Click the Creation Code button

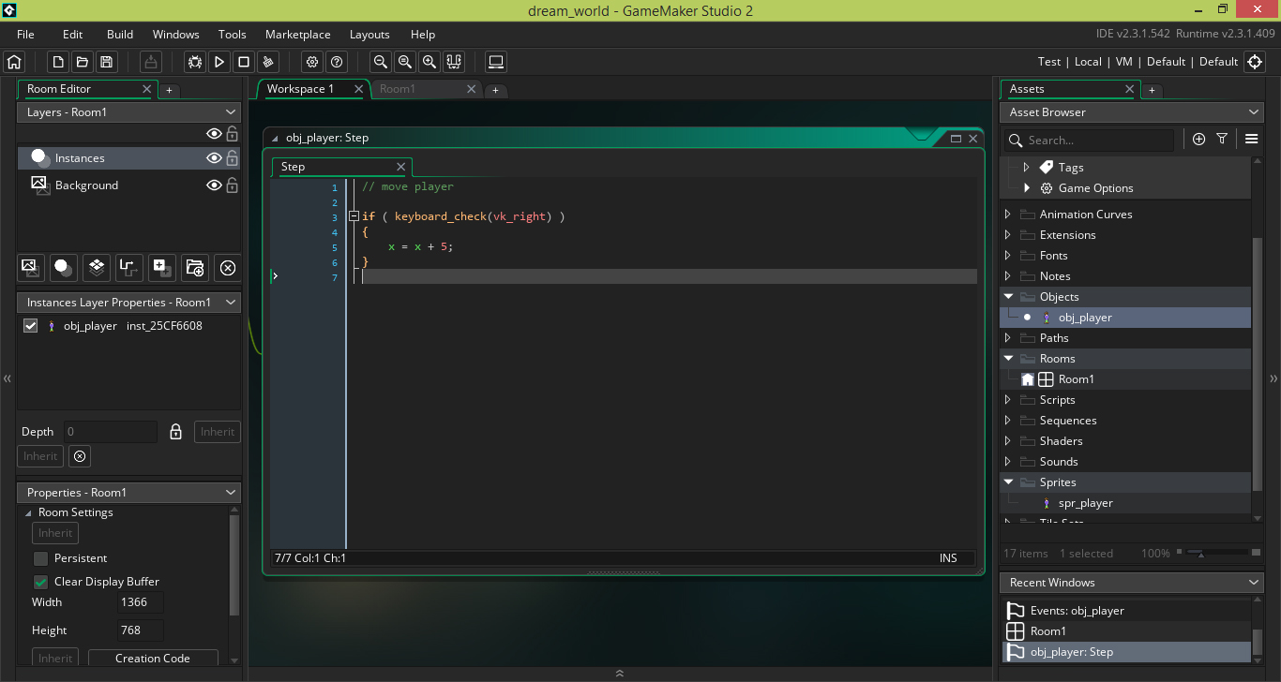click(153, 659)
